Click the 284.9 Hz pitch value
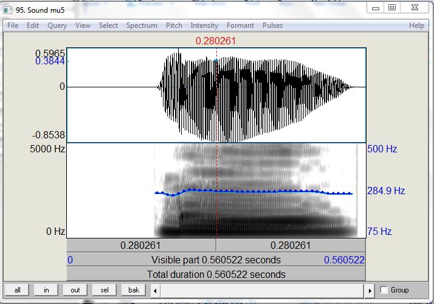This screenshot has height=304, width=434. coord(386,191)
